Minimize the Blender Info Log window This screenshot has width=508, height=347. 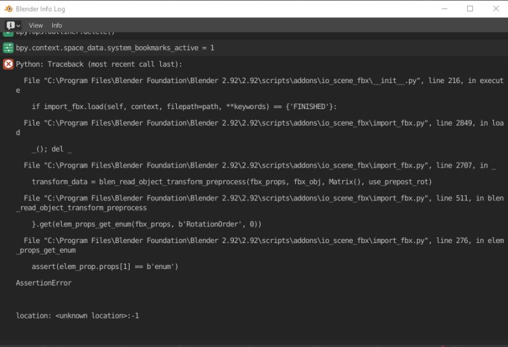[444, 9]
